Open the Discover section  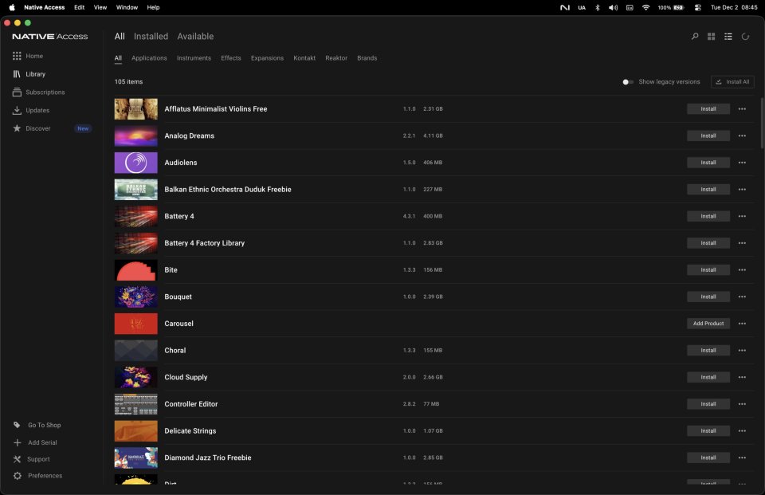tap(40, 128)
